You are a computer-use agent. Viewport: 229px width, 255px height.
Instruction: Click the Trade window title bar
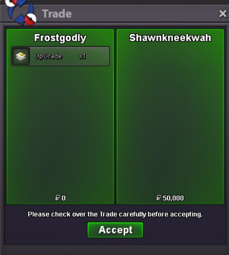tap(130, 14)
